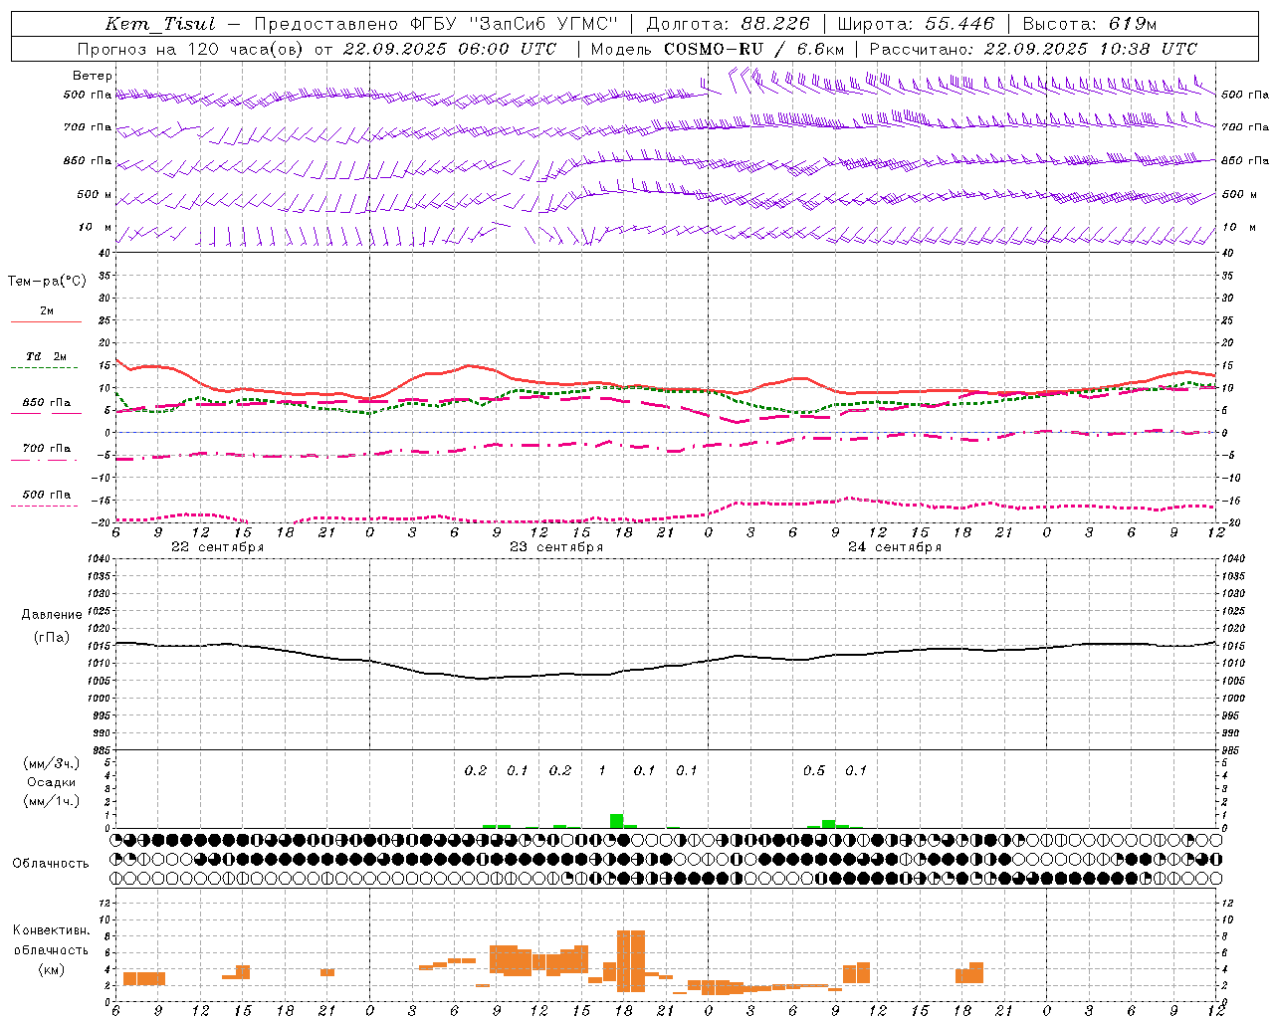The width and height of the screenshot is (1274, 1019).
Task: Click the '(мм/3ч.)' precipitation unit label
Action: [52, 763]
